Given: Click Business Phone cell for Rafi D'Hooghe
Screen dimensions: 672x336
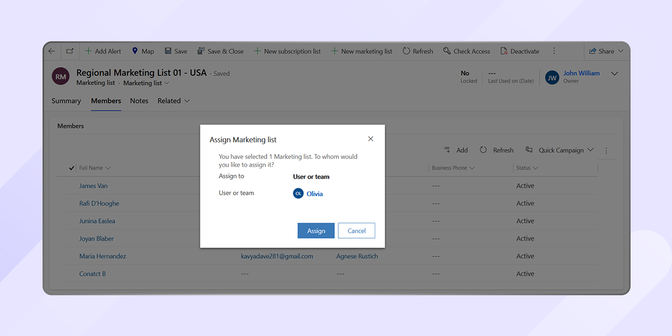Looking at the screenshot, I should click(x=436, y=203).
